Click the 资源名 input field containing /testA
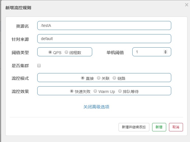The width and height of the screenshot is (190, 142). point(104,25)
